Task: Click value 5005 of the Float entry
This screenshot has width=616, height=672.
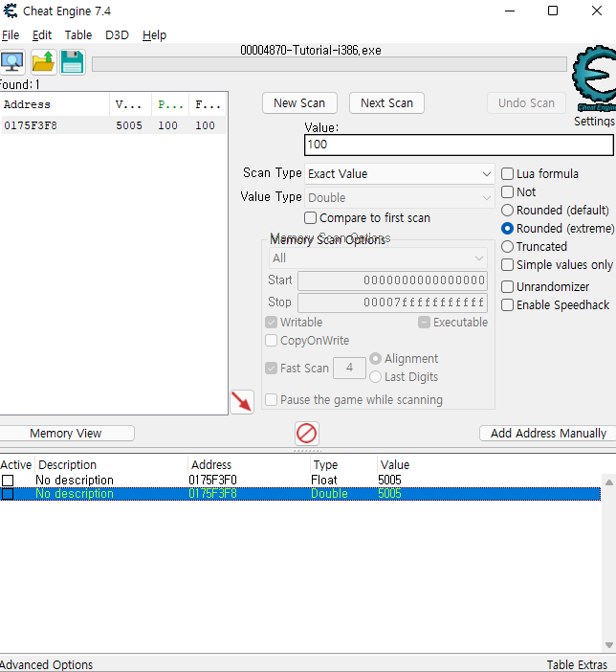Action: (x=389, y=480)
